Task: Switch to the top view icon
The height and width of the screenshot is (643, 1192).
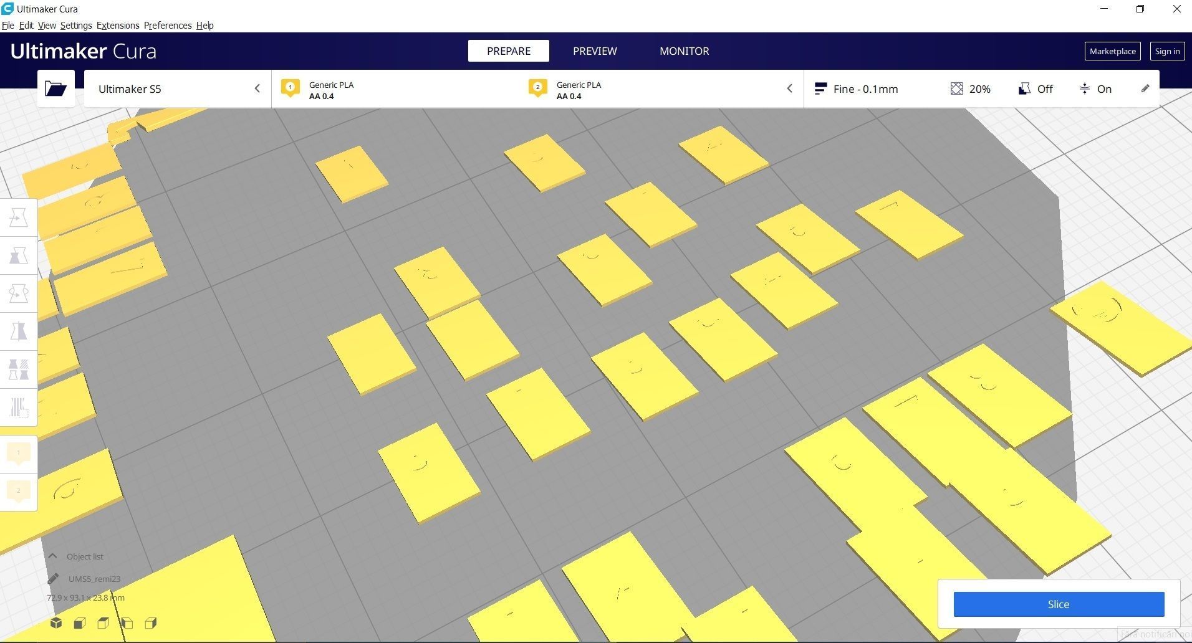Action: (103, 623)
